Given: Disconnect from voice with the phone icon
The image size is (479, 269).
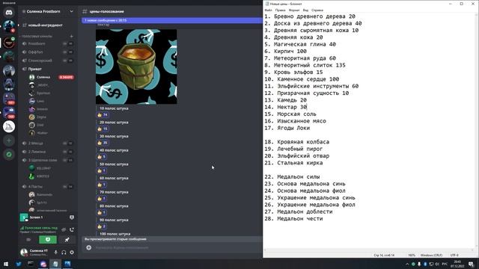Looking at the screenshot, I should [72, 229].
